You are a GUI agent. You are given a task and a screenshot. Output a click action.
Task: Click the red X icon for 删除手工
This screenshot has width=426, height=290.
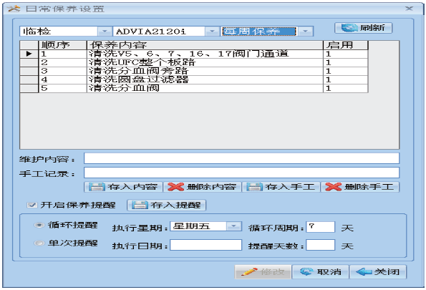(x=334, y=187)
